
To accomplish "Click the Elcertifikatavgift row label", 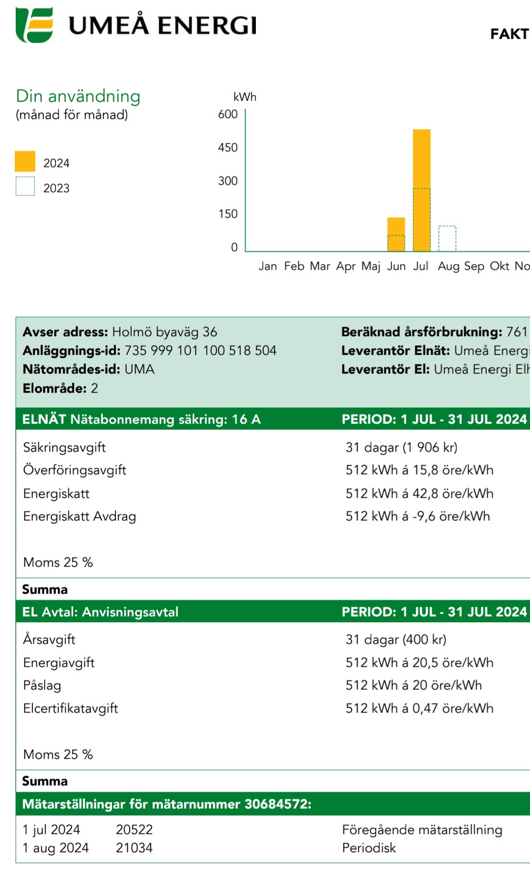I will pyautogui.click(x=71, y=708).
